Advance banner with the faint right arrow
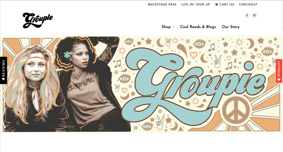283x152 pixels. 278,104
